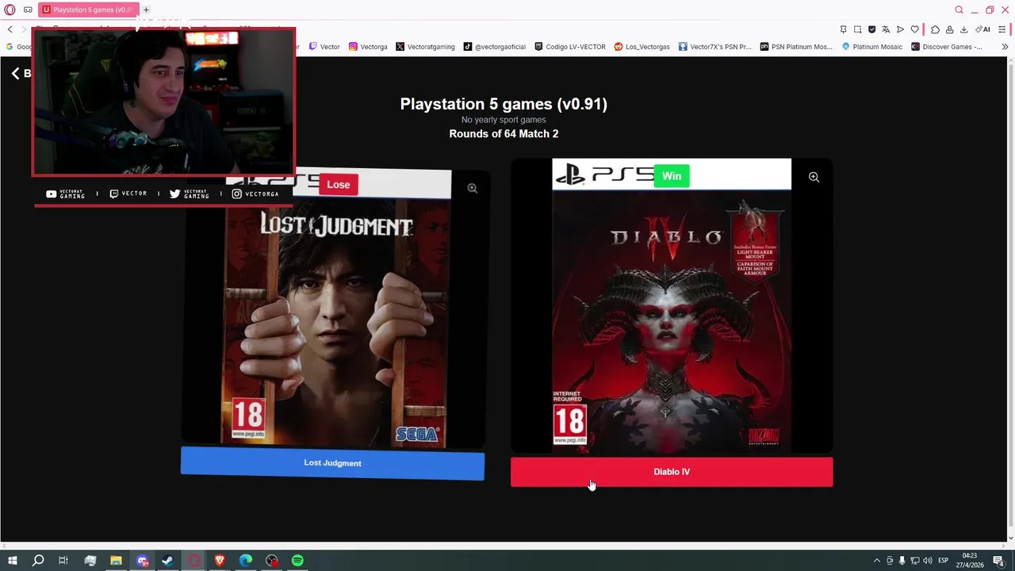The width and height of the screenshot is (1015, 571).
Task: Open the profile account icon
Action: (949, 29)
